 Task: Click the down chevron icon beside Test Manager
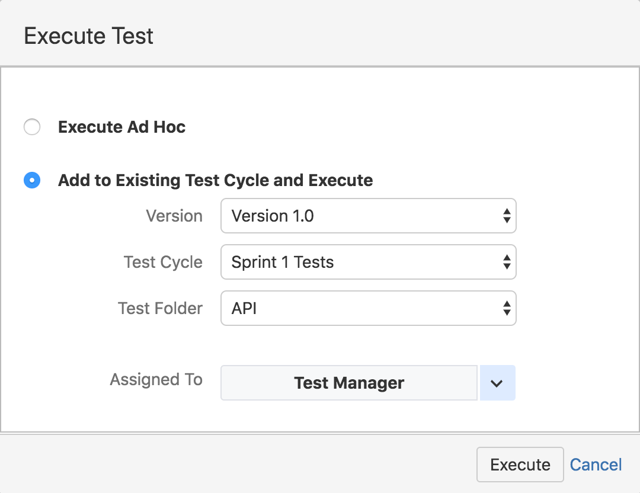click(x=497, y=383)
